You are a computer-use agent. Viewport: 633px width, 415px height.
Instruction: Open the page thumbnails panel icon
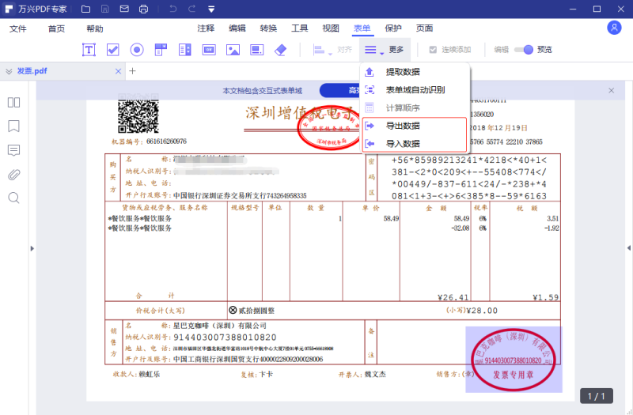tap(13, 103)
